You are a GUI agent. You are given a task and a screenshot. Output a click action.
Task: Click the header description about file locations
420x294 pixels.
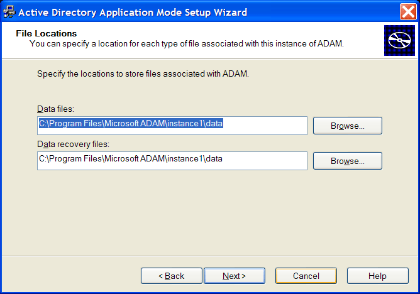pyautogui.click(x=187, y=43)
